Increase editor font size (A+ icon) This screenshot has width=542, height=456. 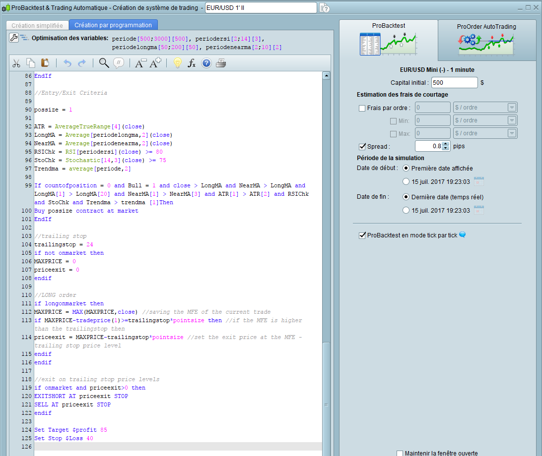pyautogui.click(x=155, y=63)
